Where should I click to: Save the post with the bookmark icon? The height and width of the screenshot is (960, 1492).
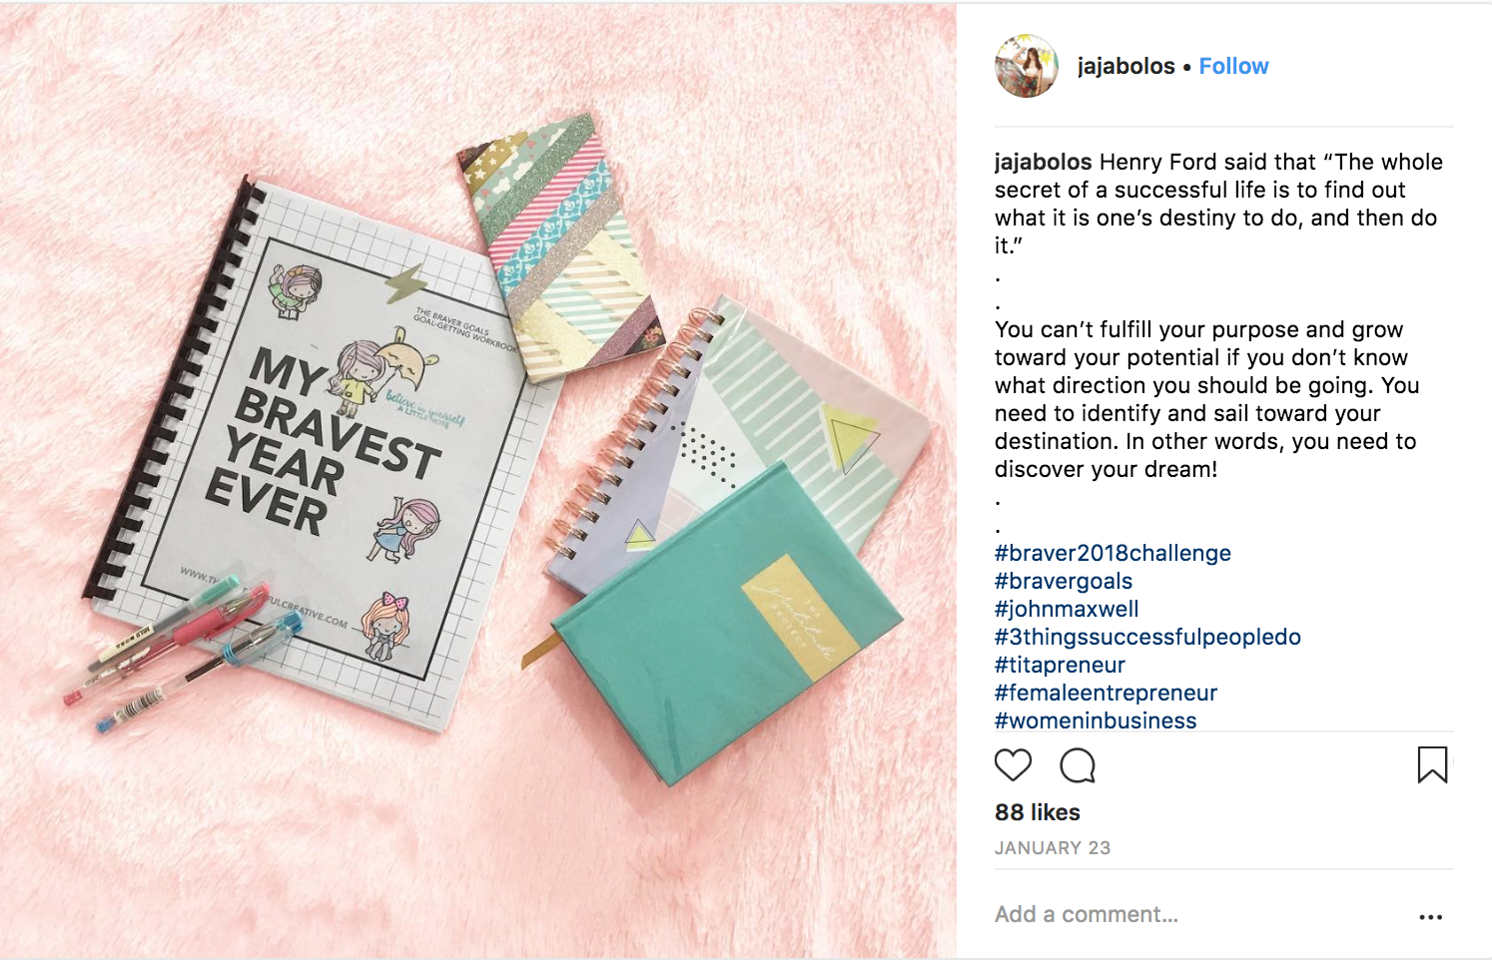(x=1432, y=765)
